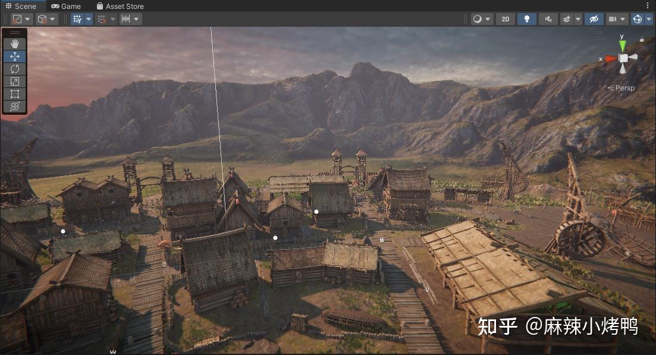Screen dimensions: 656x355
Task: Switch to the Game tab
Action: (x=65, y=6)
